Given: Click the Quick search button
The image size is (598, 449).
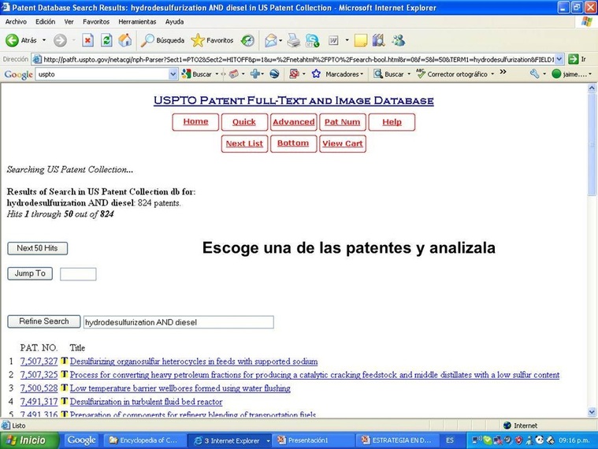Looking at the screenshot, I should [244, 122].
